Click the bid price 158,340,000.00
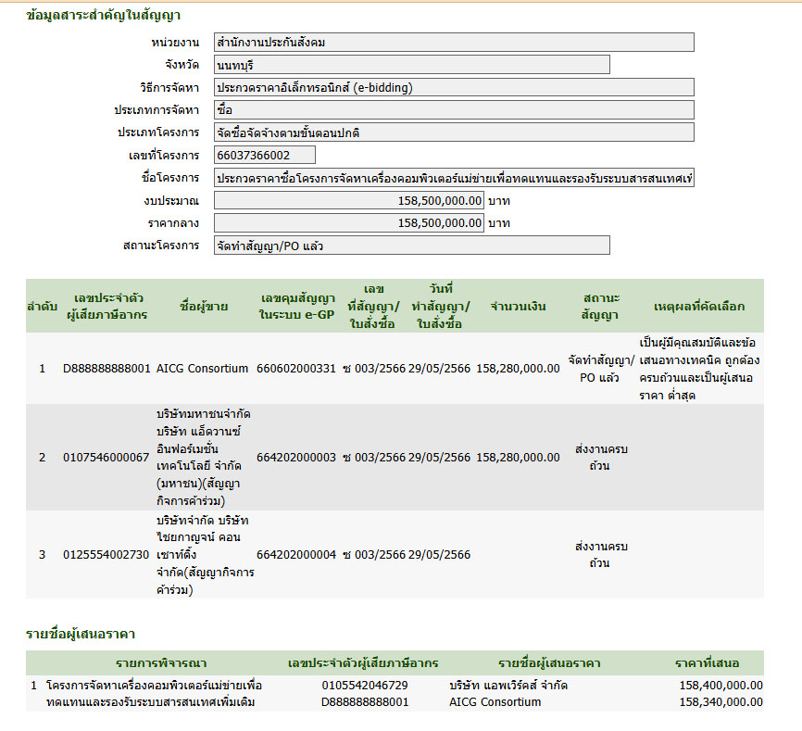This screenshot has width=802, height=731. (721, 702)
